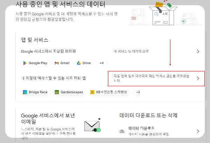Select the Drive triangle icon chip
The height and width of the screenshot is (143, 210).
pos(84,63)
